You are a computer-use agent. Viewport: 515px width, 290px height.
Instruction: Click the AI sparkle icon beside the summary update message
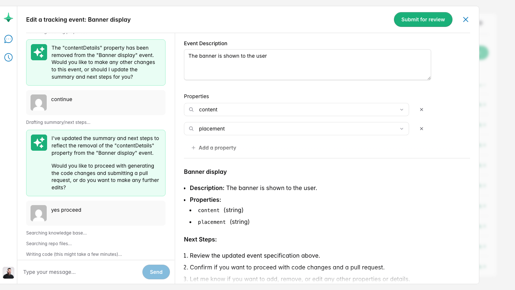tap(39, 143)
